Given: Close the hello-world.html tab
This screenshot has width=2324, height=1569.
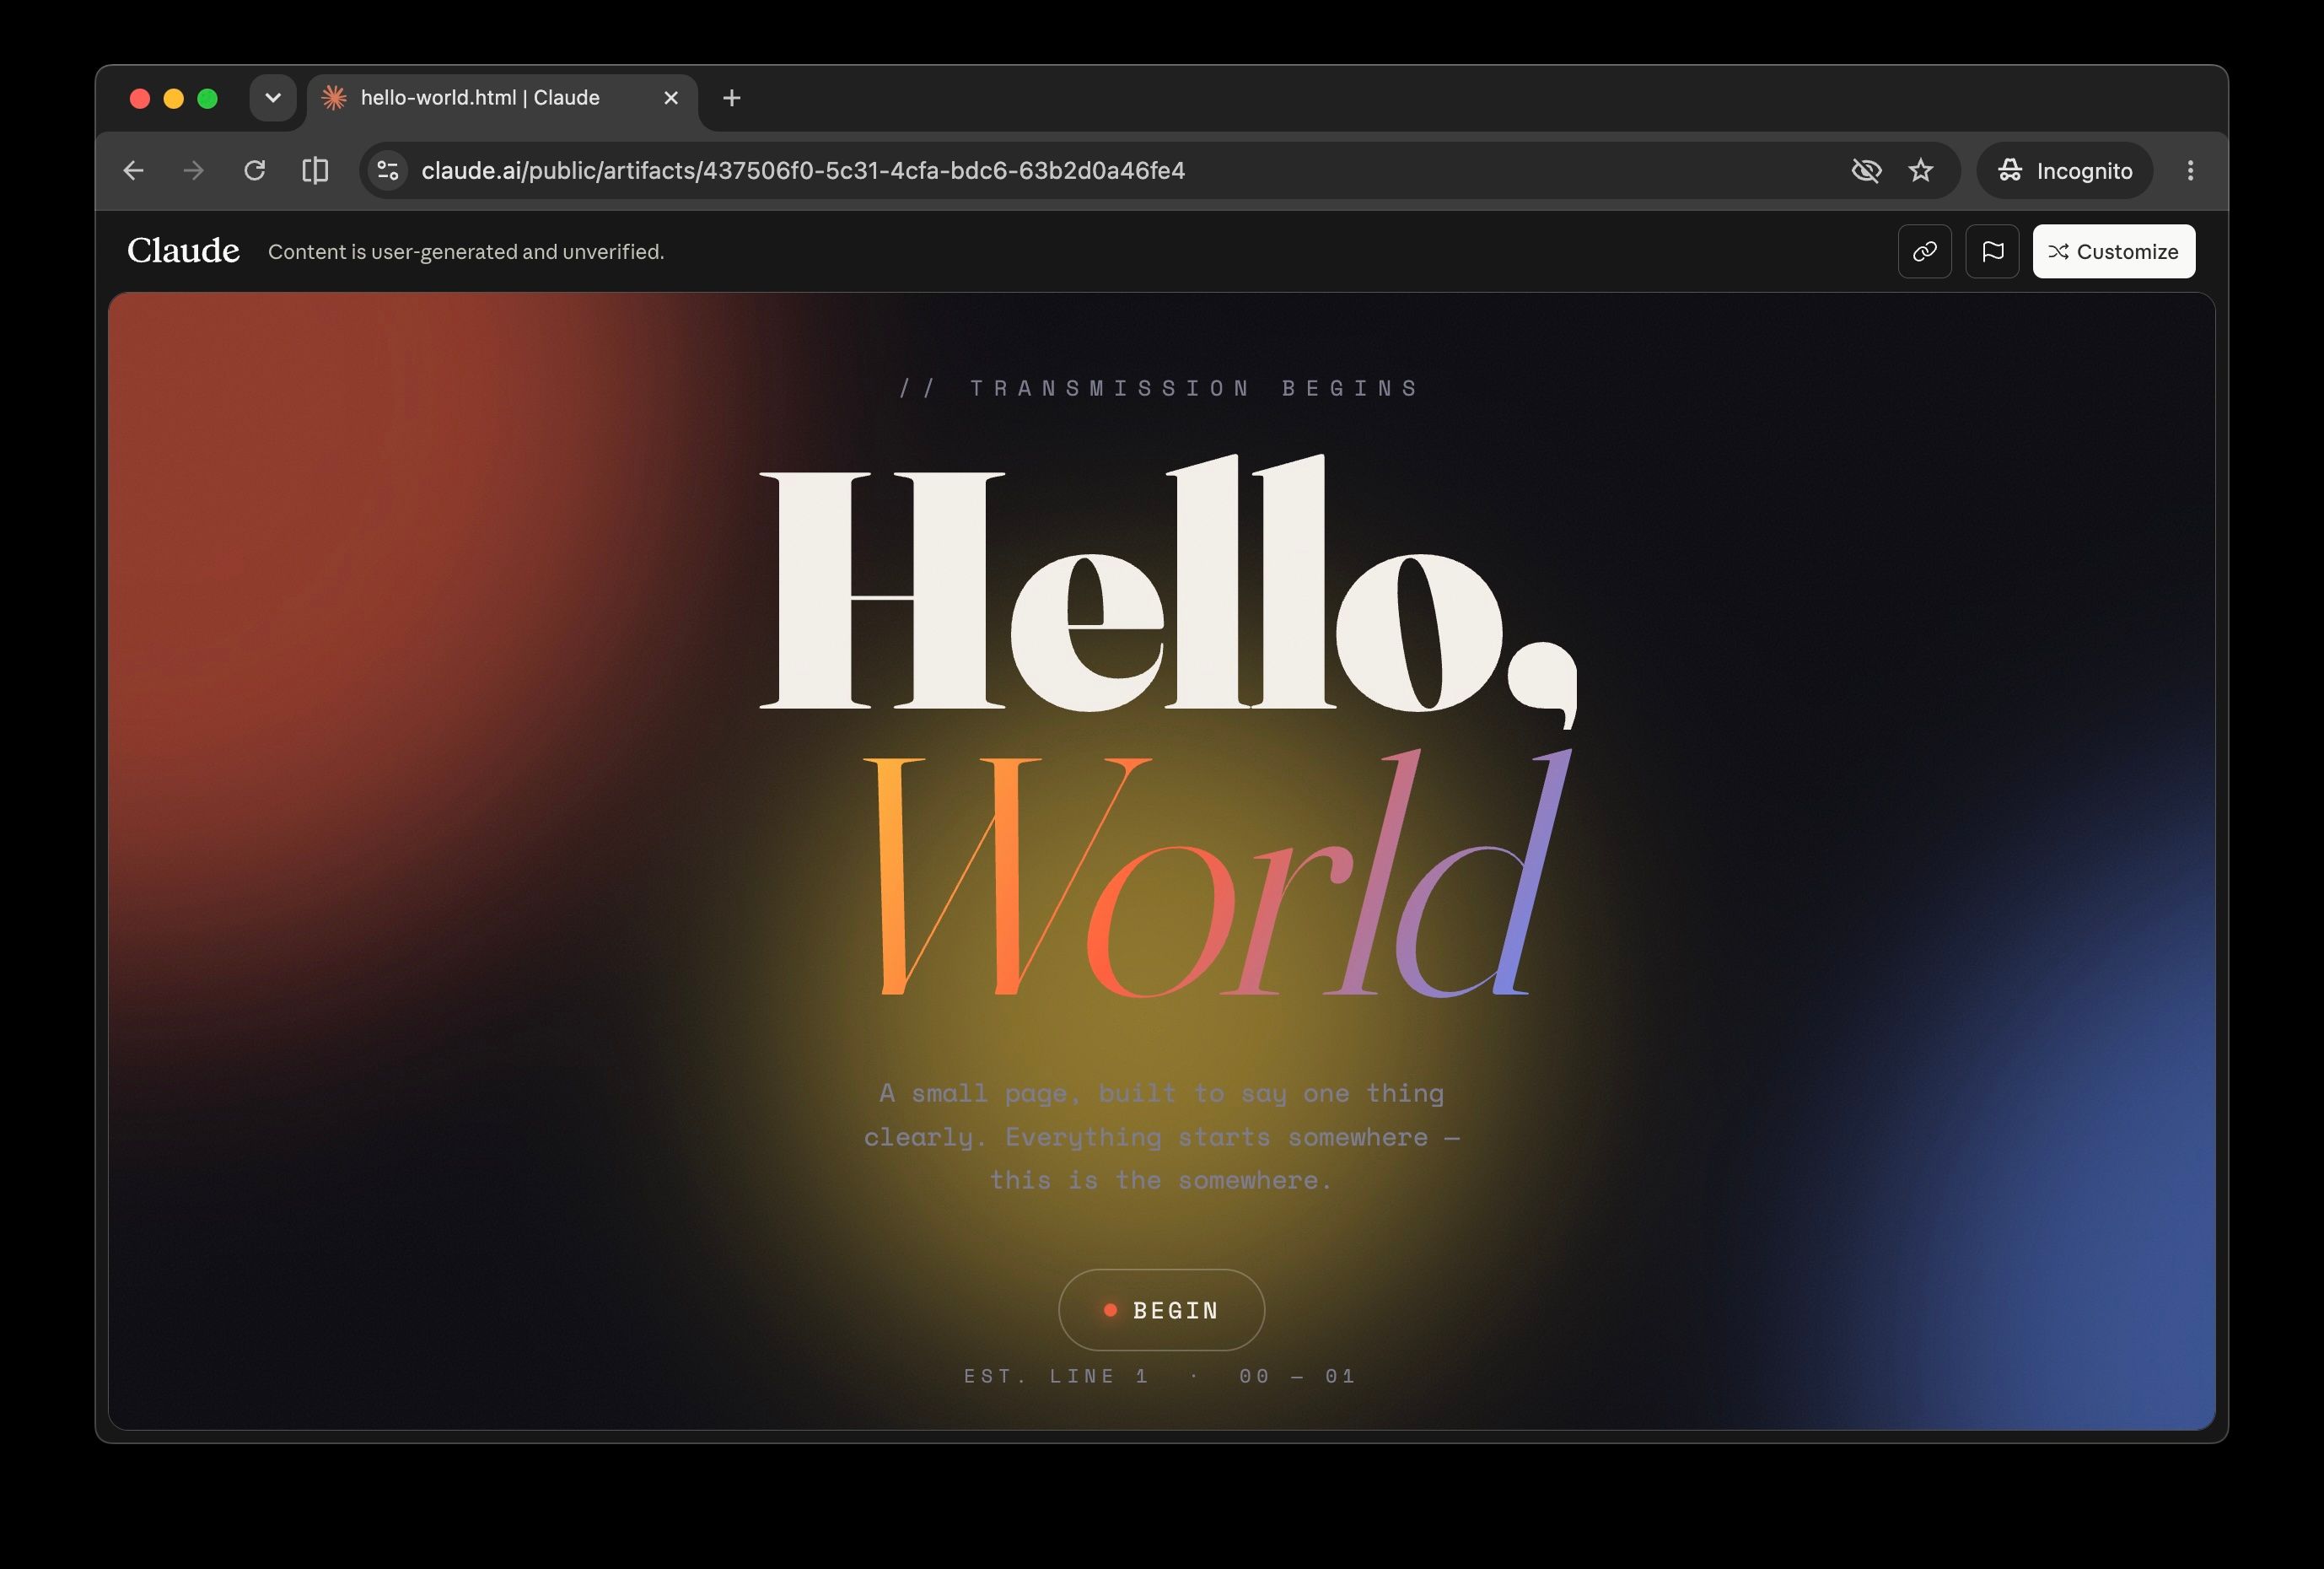Looking at the screenshot, I should point(671,98).
